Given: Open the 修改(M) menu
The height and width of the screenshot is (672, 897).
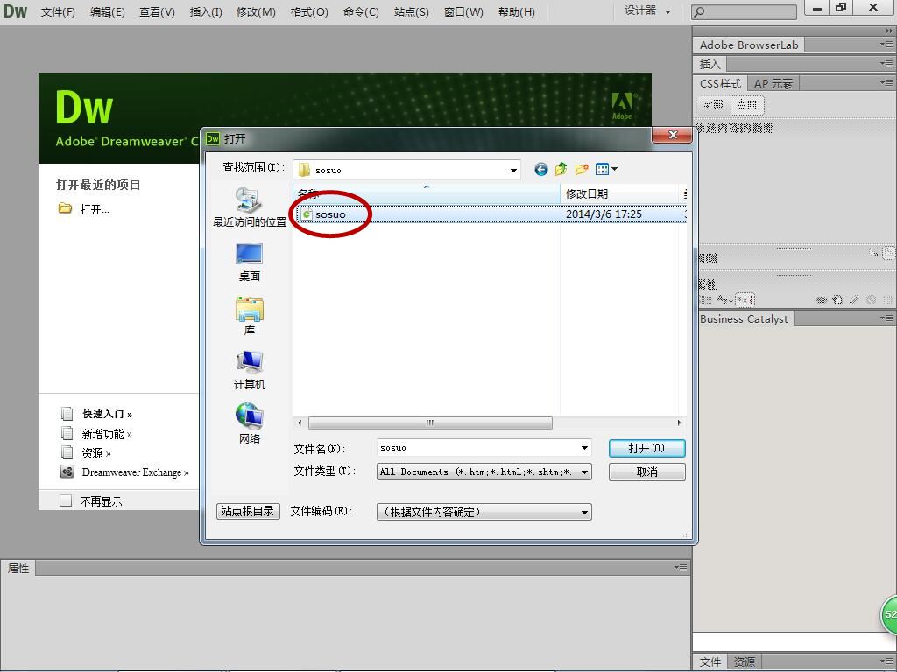Looking at the screenshot, I should point(256,12).
